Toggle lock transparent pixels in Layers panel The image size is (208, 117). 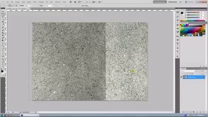point(186,74)
